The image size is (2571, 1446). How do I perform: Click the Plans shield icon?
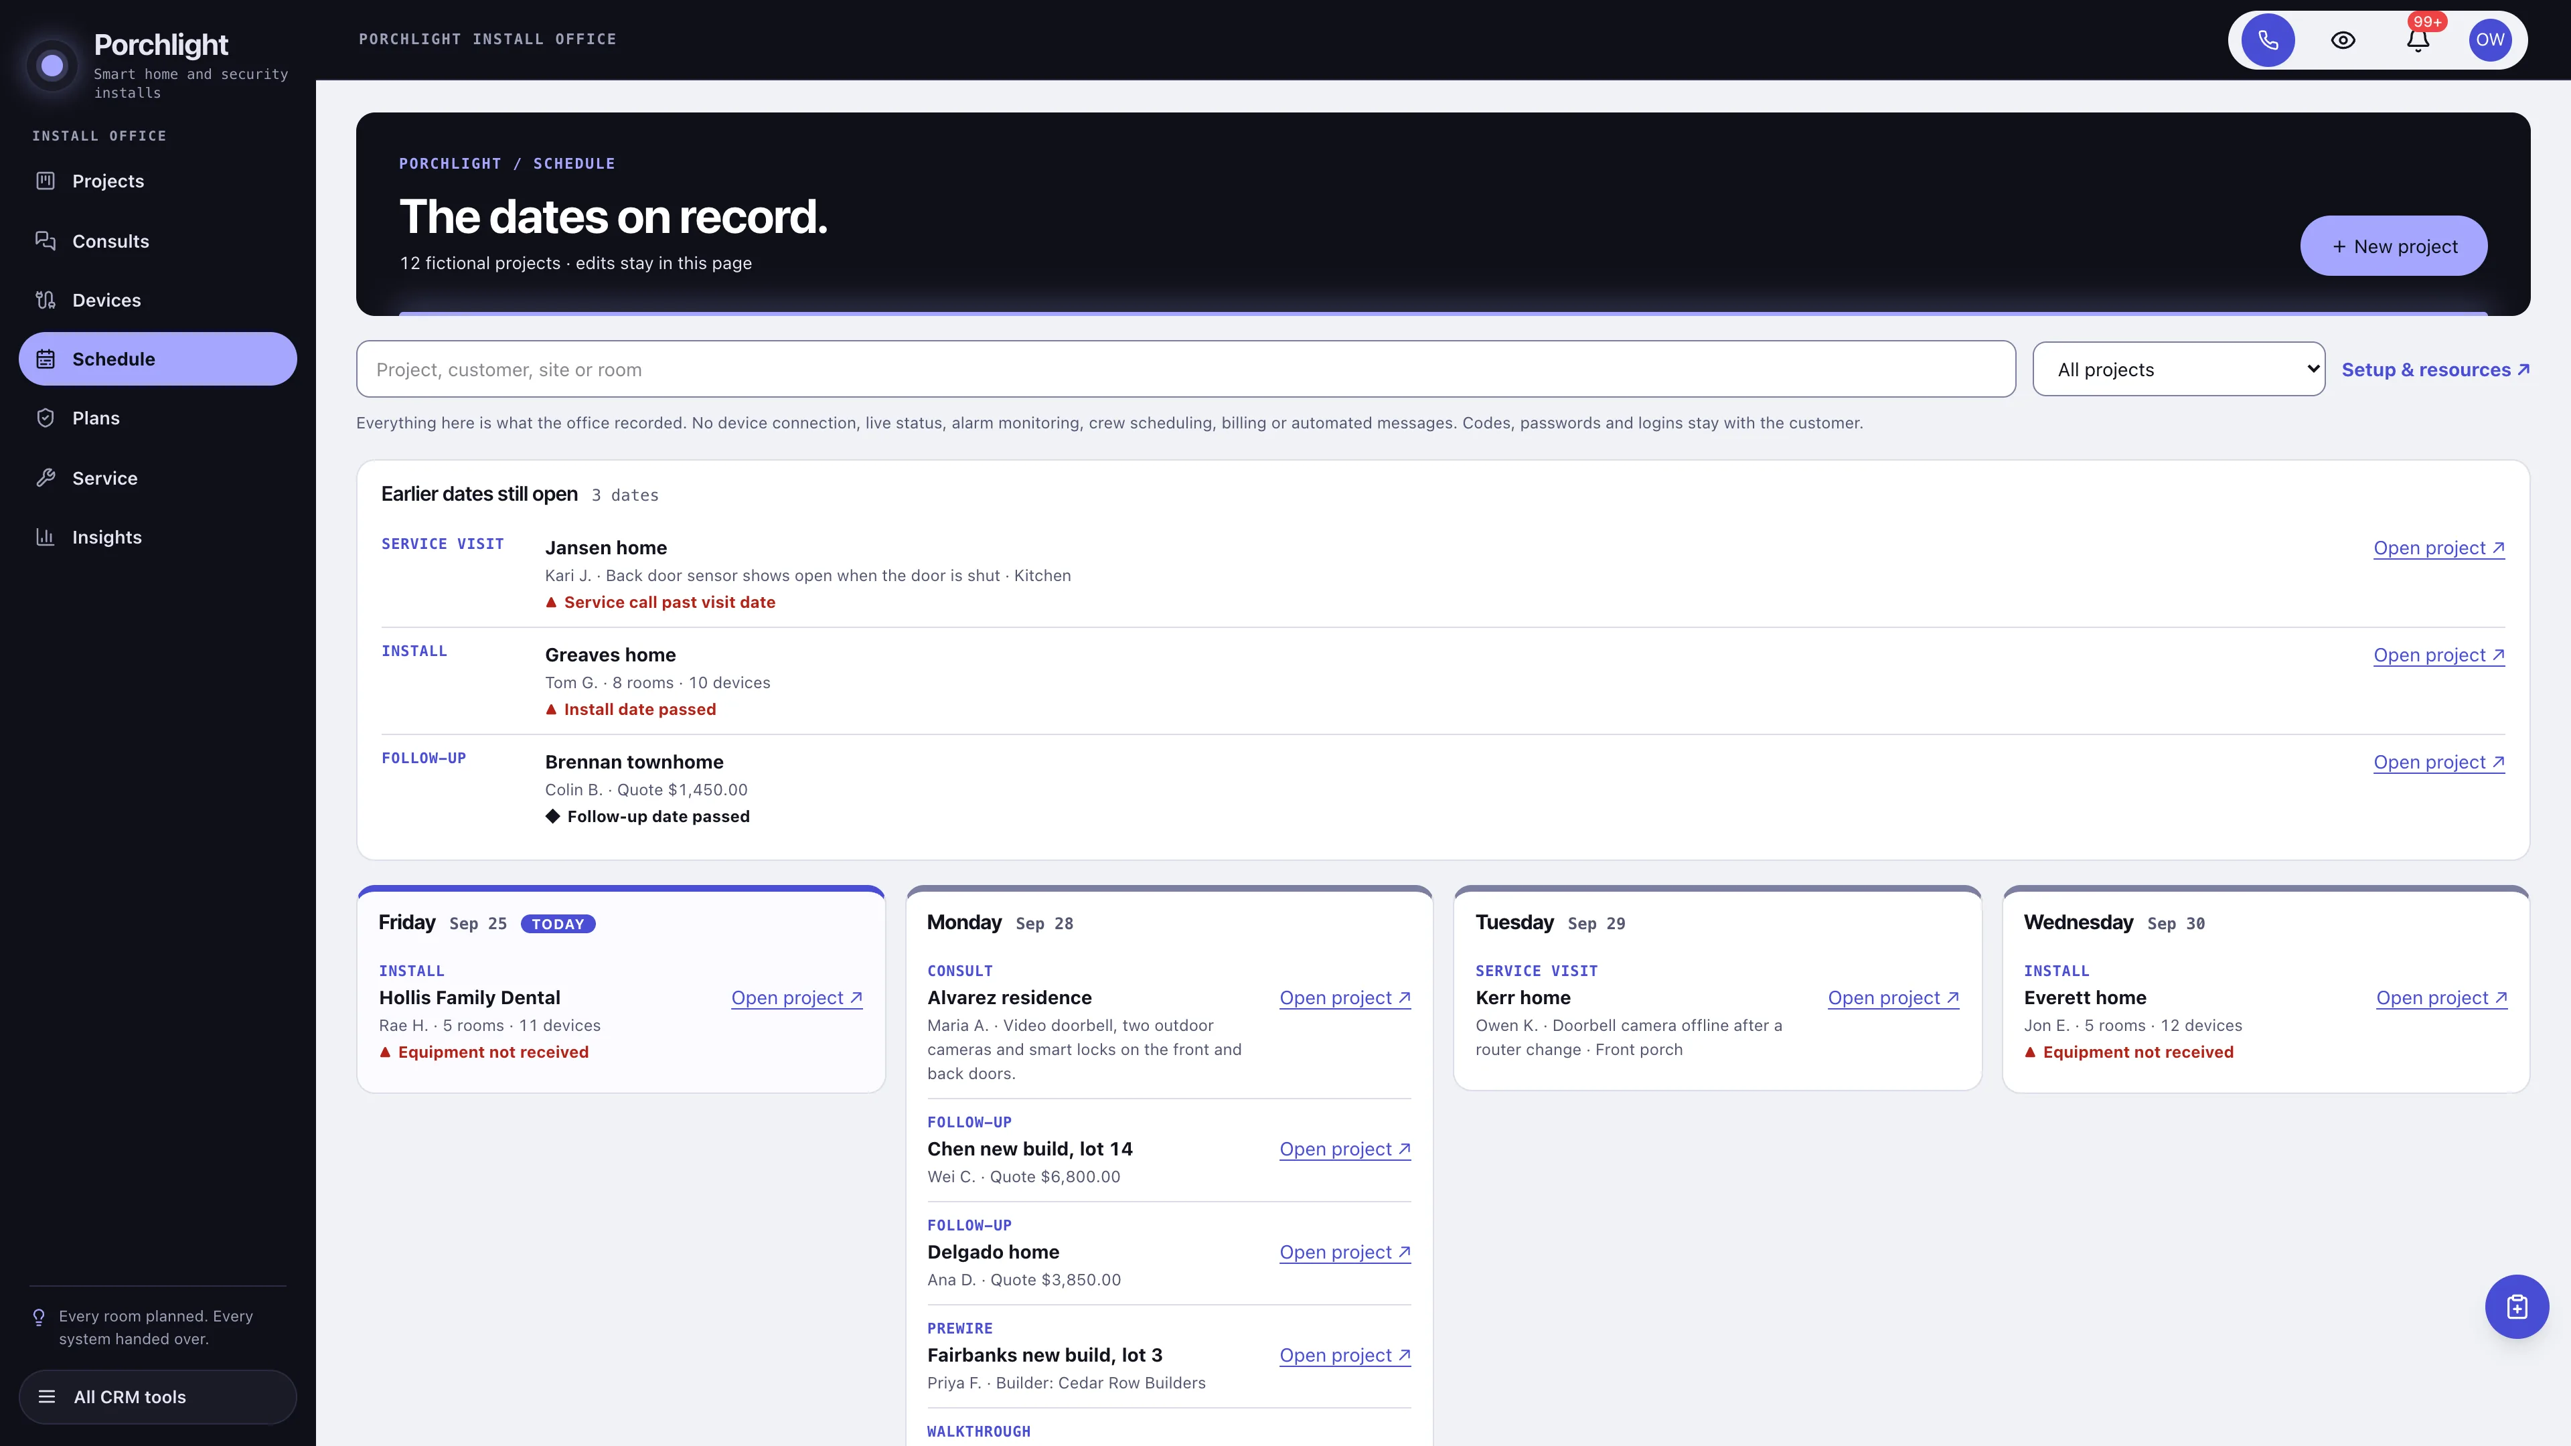(45, 418)
